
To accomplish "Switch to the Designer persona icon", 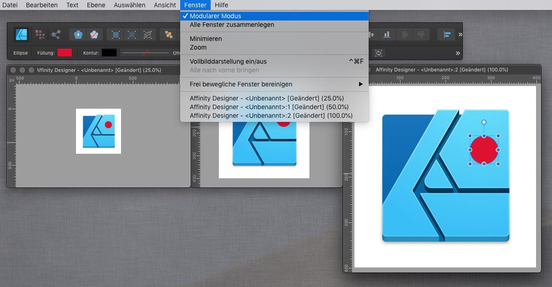I will [x=22, y=35].
